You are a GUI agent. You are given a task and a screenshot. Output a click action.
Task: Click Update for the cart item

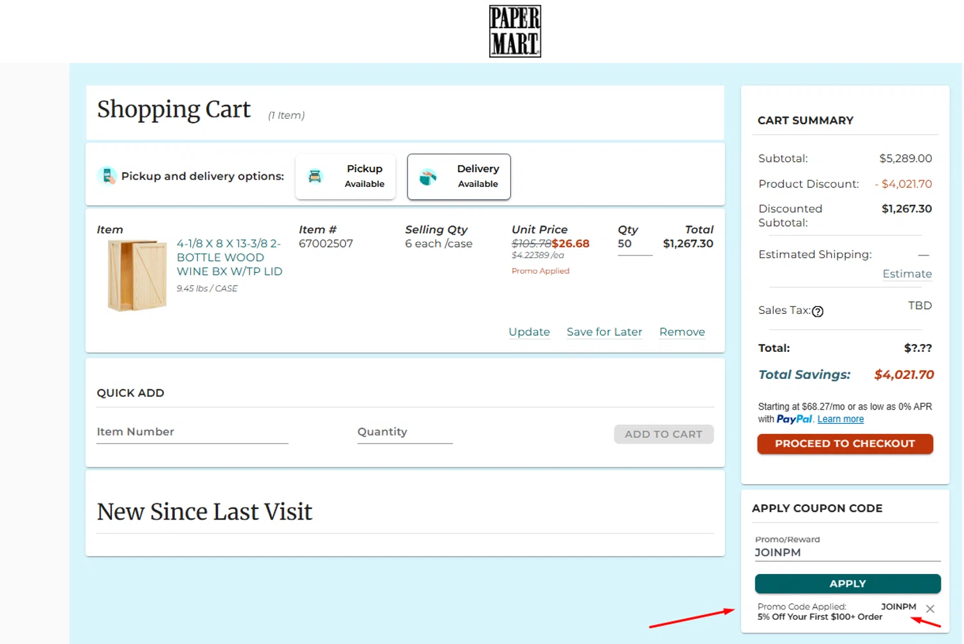529,332
